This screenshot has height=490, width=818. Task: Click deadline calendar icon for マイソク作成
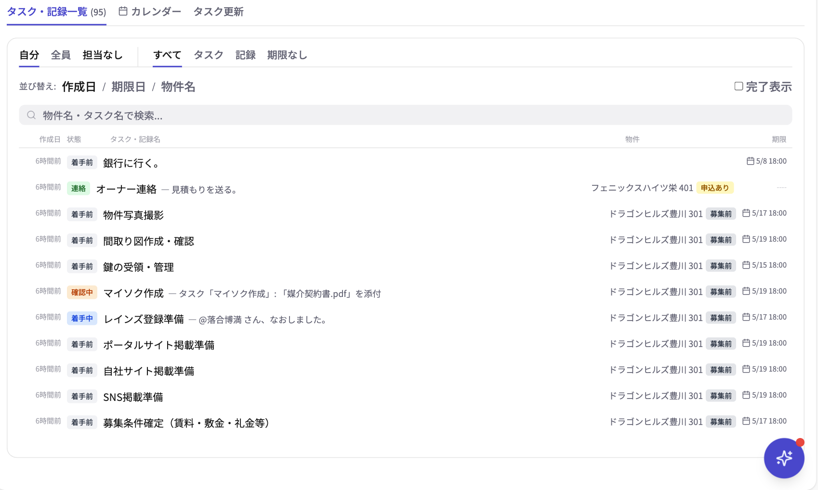pos(746,291)
